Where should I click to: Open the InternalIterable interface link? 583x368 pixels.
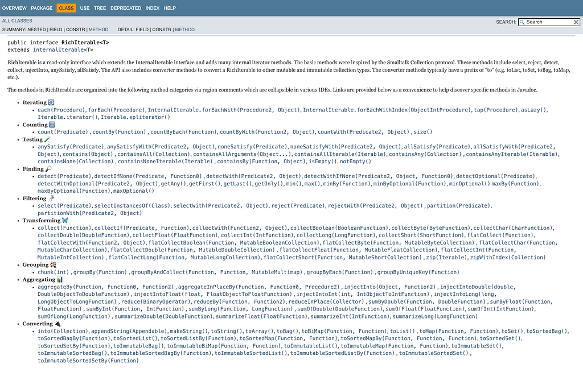[x=59, y=49]
